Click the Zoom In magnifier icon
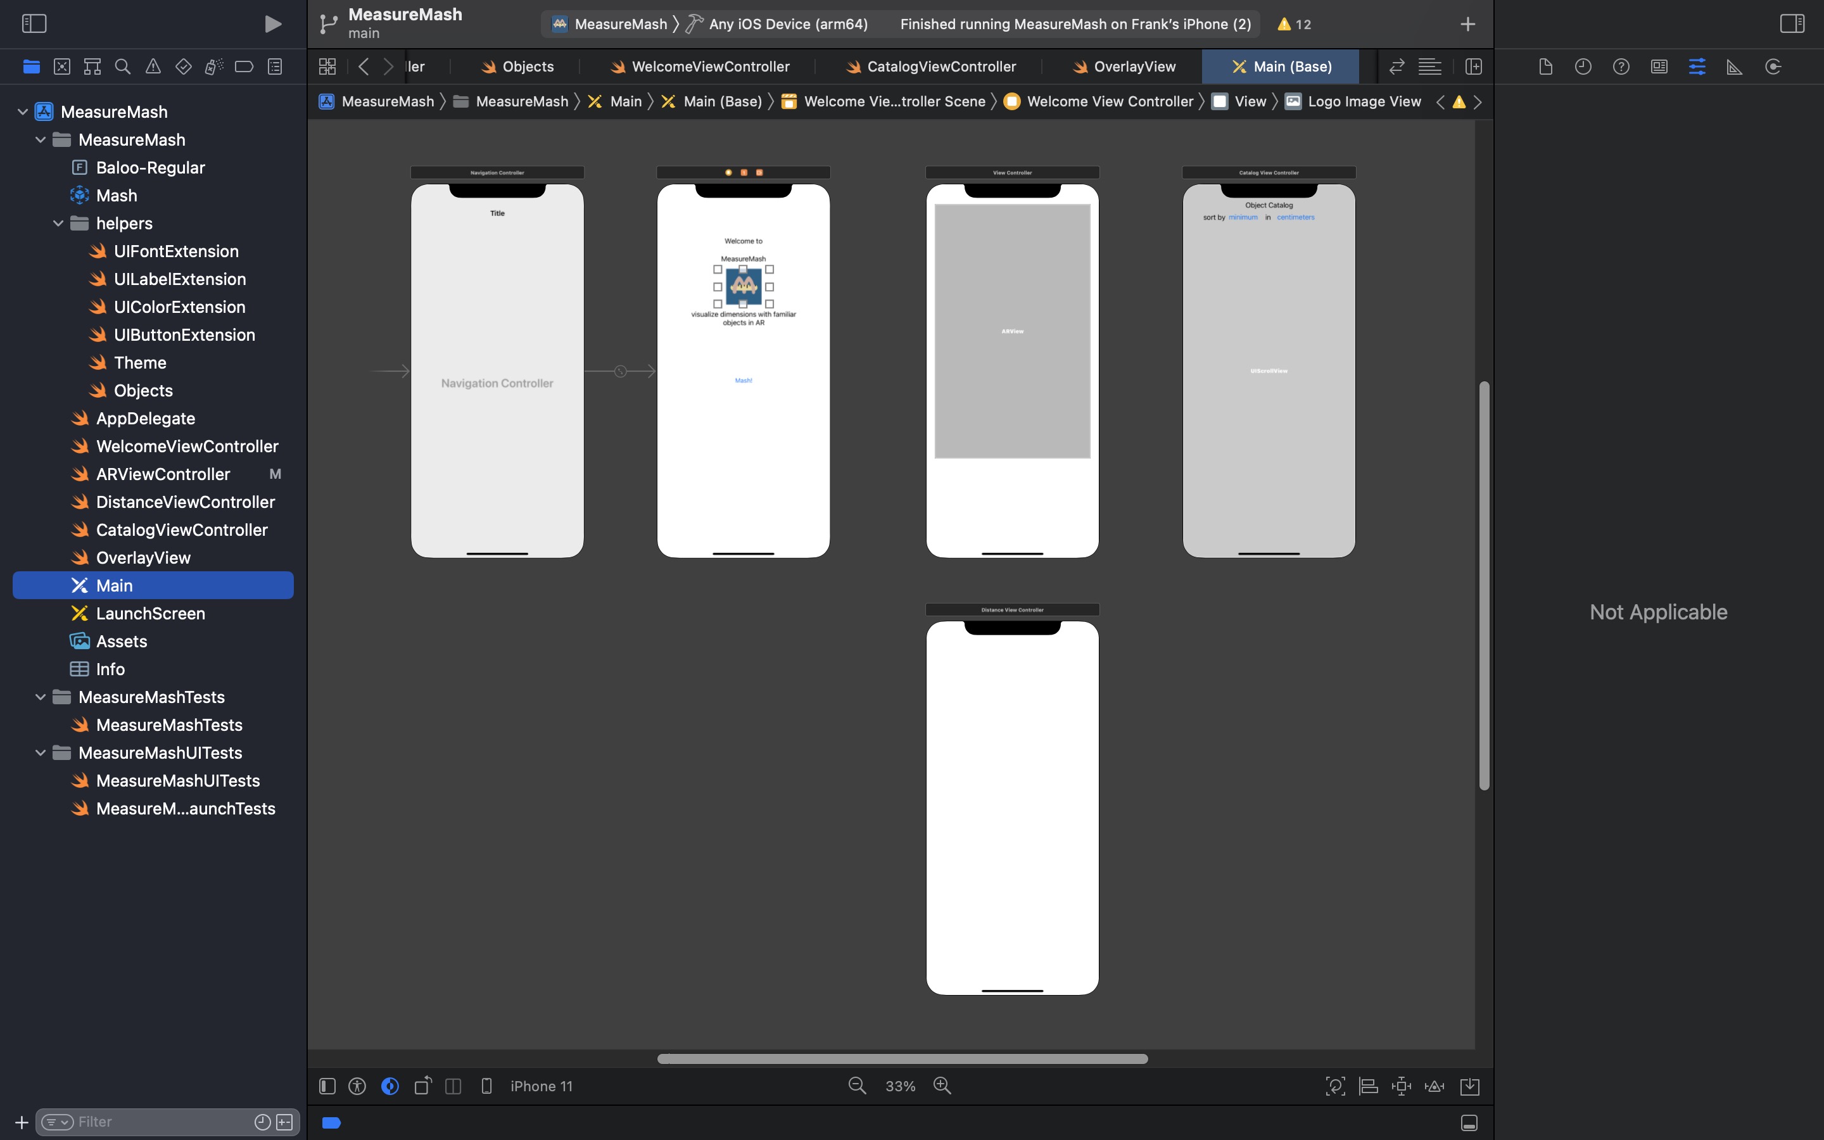The image size is (1824, 1140). click(942, 1086)
